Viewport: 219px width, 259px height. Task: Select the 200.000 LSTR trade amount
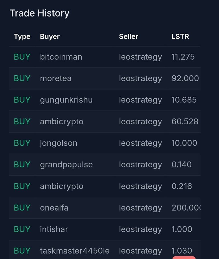coord(186,208)
